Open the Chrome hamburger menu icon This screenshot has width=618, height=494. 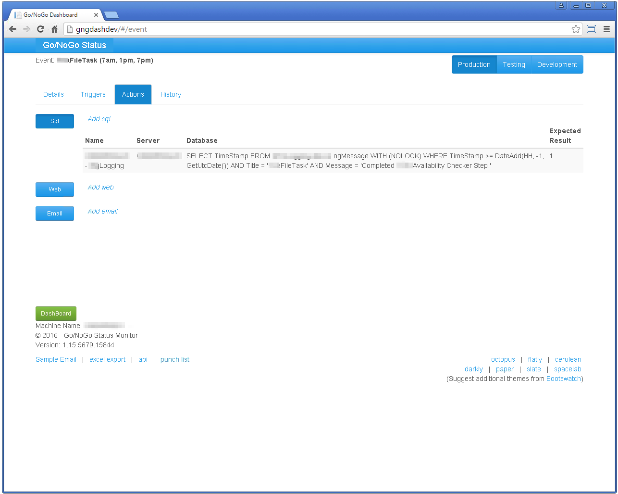tap(606, 29)
